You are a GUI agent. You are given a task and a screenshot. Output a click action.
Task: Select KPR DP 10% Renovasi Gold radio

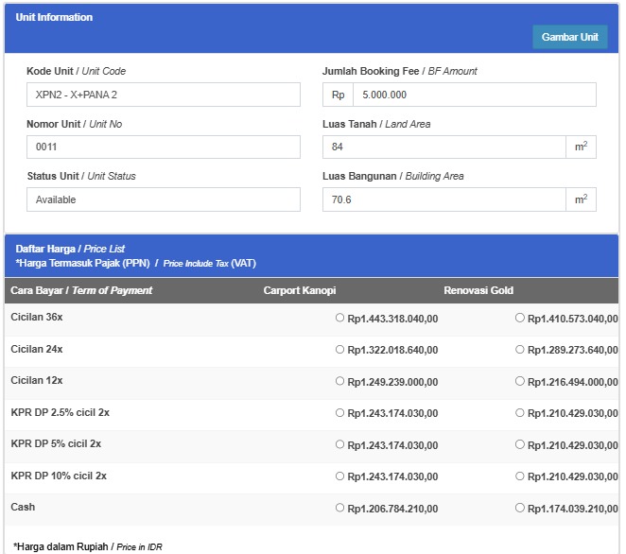click(519, 476)
